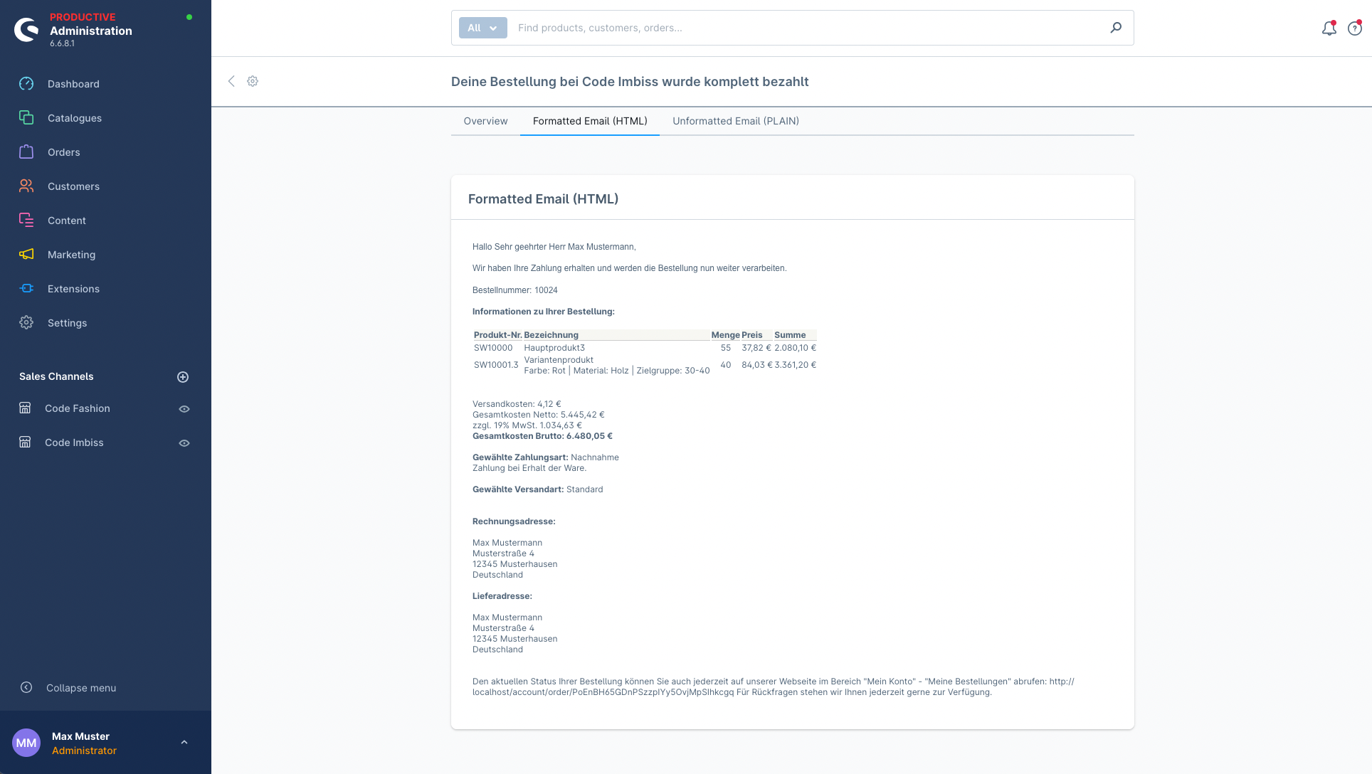The width and height of the screenshot is (1372, 774).
Task: Click the Catalogues icon
Action: [26, 117]
